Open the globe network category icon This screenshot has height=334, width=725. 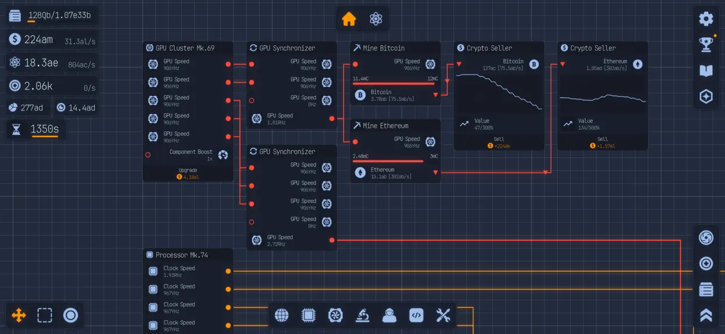coord(281,315)
